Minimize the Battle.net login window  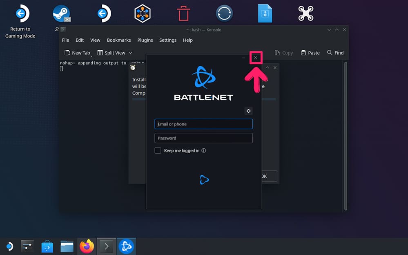pos(243,58)
